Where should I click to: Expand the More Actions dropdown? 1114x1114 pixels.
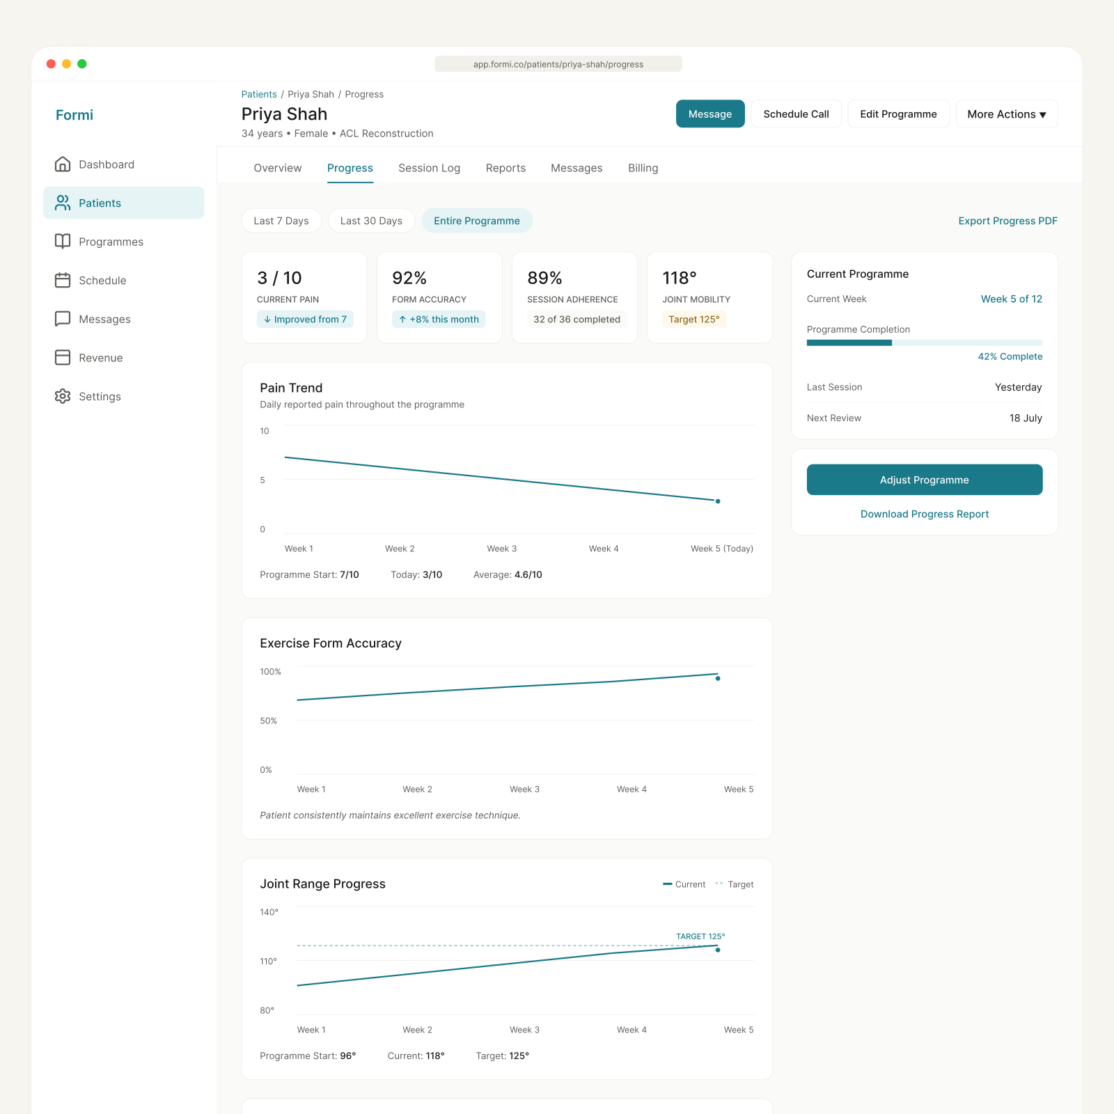1007,114
